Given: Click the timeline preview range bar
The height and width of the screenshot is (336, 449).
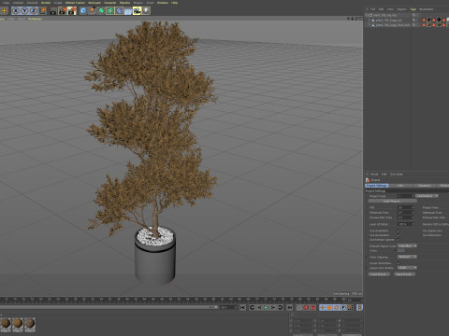Looking at the screenshot, I should 109,307.
